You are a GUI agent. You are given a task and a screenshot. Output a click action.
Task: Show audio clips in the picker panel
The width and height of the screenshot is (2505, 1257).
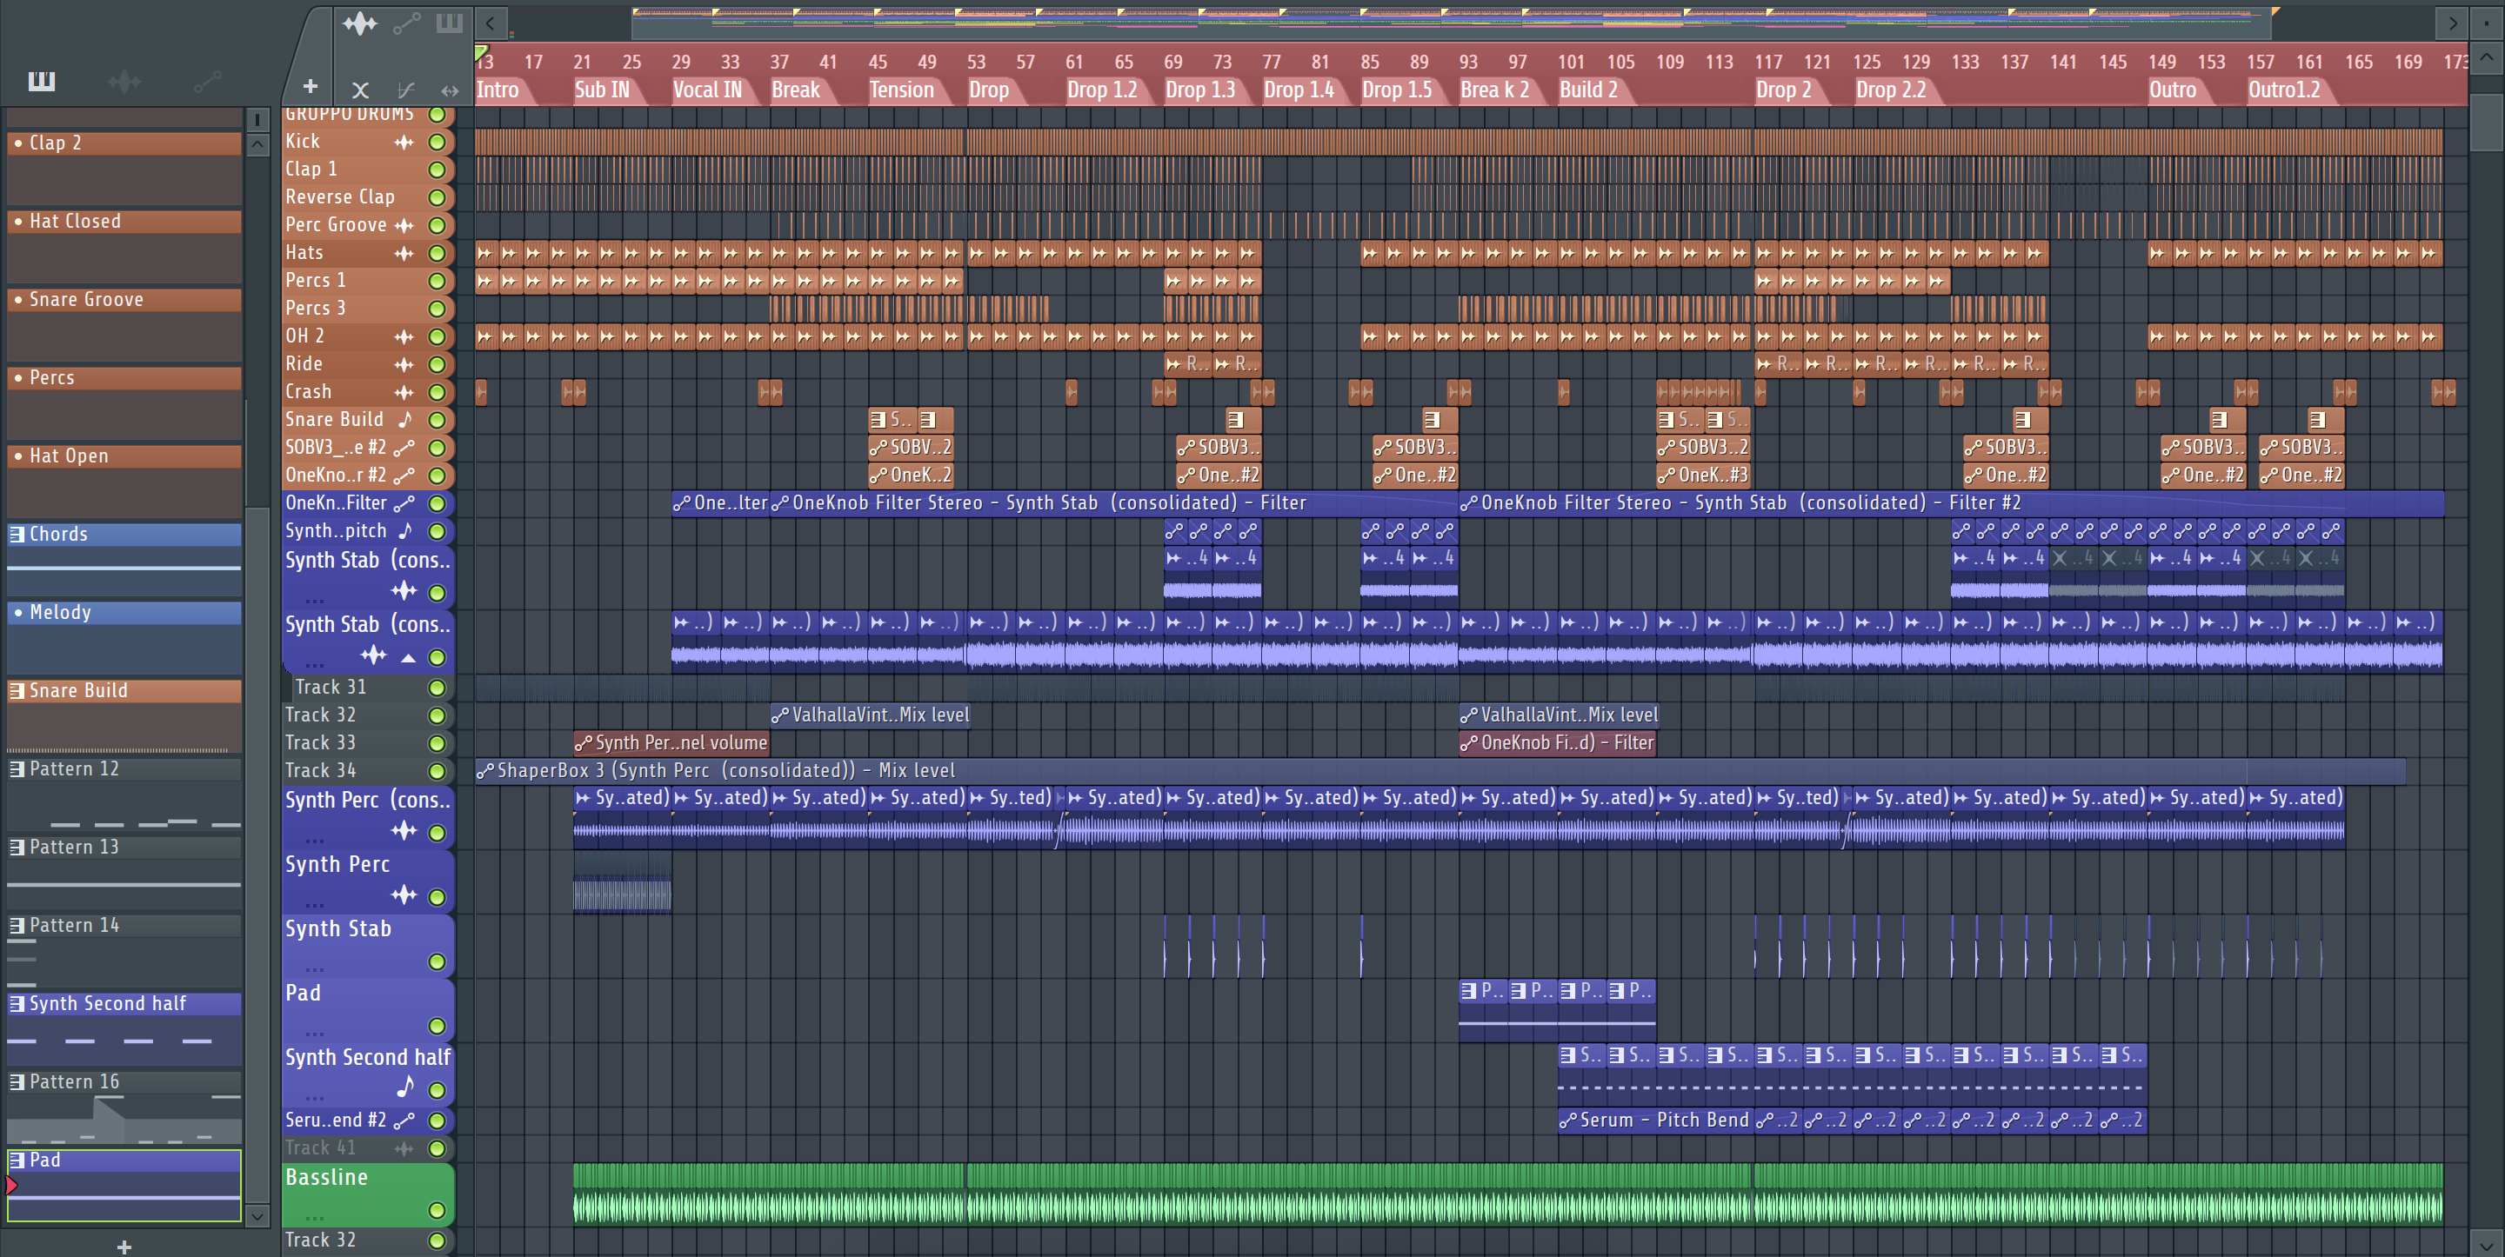(124, 82)
